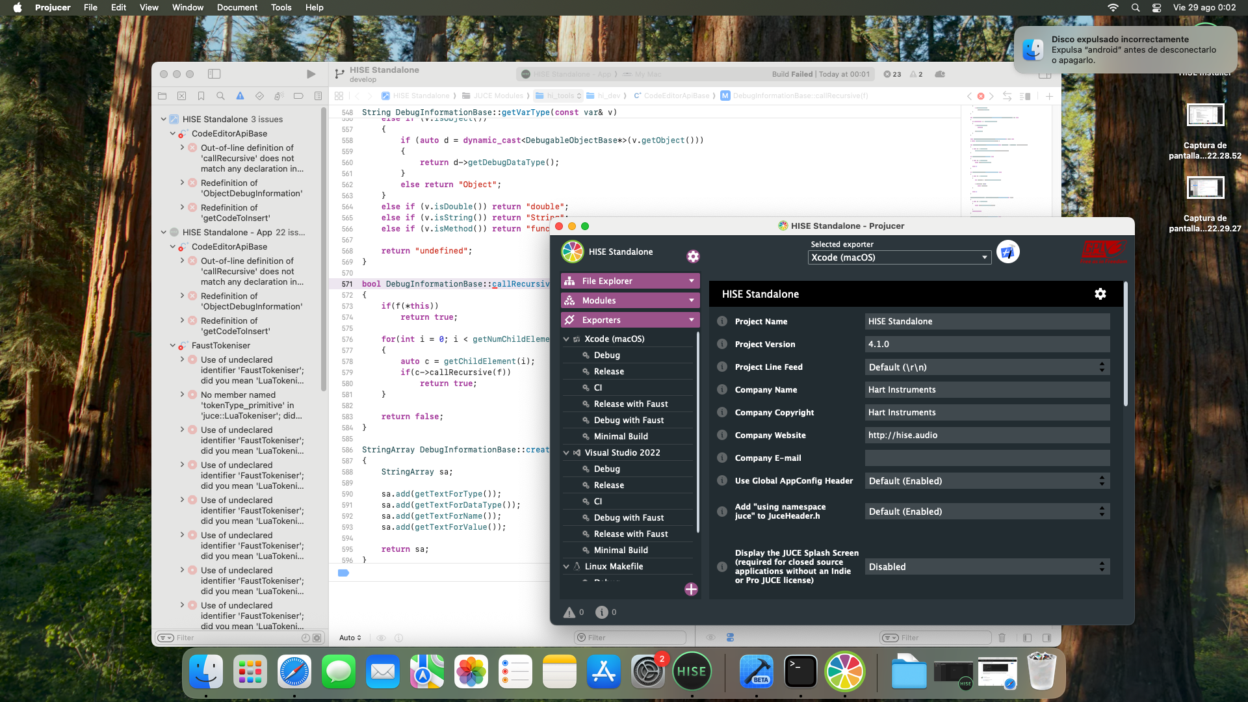Open Project Line Feed dropdown
This screenshot has height=702, width=1248.
987,367
